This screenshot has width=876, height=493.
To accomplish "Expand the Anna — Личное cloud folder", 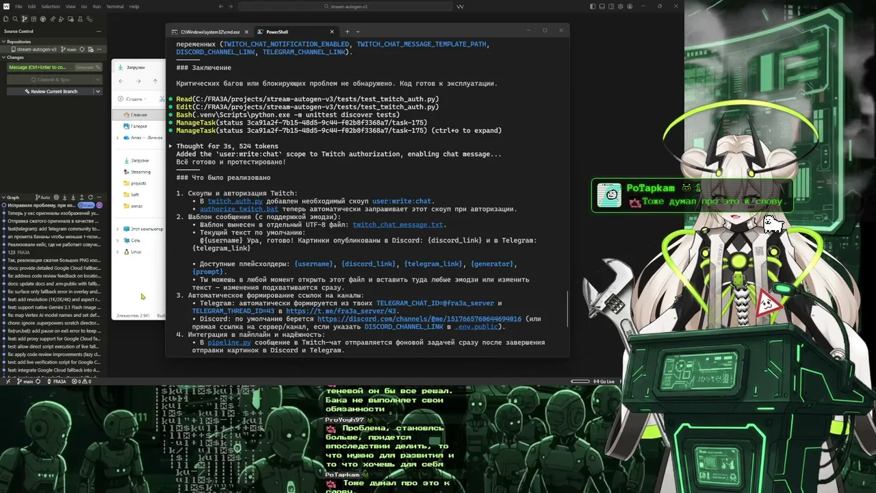I will pos(118,138).
